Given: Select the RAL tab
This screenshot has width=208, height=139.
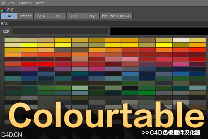Looking at the screenshot, I should click(9, 16).
